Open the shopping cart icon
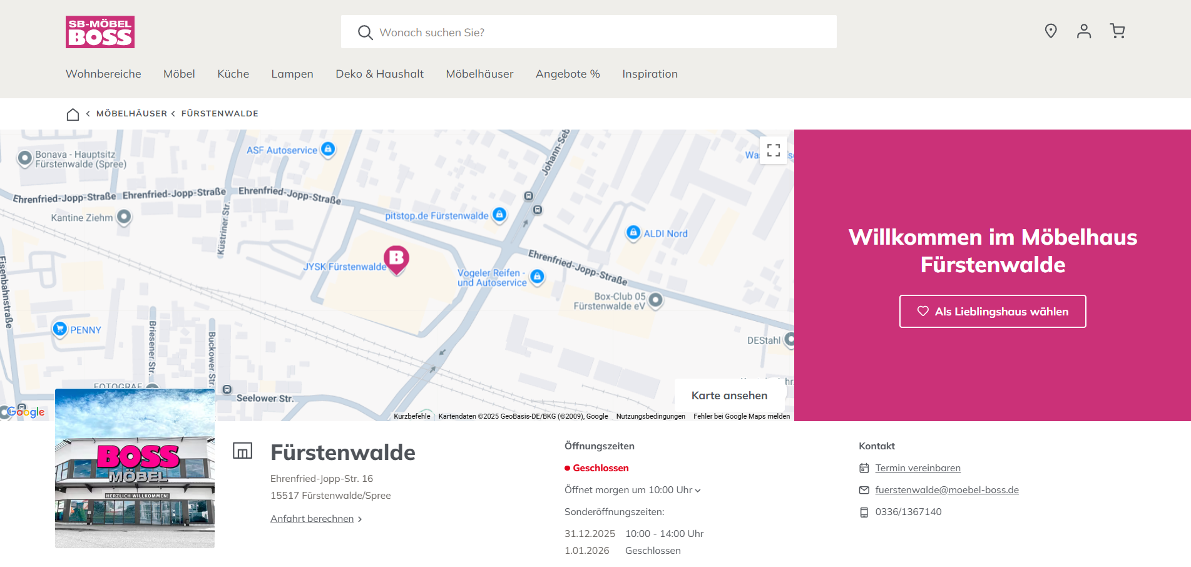Screen dimensions: 1191x567 point(1117,31)
